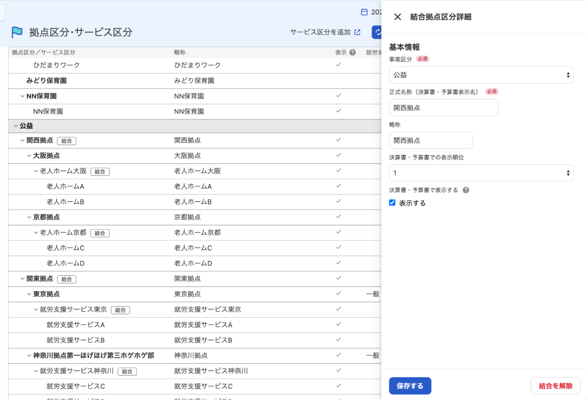Viewport: 587px width, 400px height.
Task: Open the 事業区分 dropdown showing 公益
Action: point(481,75)
